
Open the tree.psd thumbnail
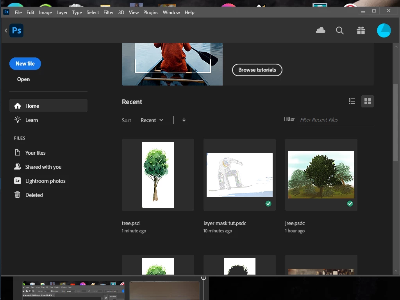tap(158, 175)
